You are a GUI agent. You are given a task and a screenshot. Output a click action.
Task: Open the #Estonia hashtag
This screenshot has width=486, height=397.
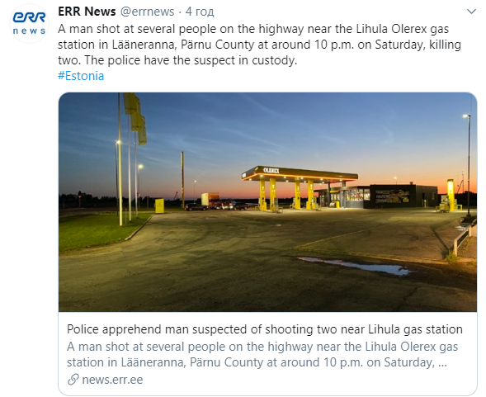point(81,76)
